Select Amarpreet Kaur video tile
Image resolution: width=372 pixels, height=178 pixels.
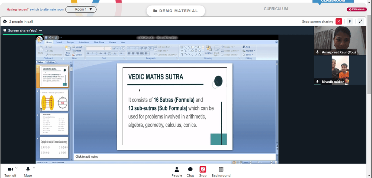coord(340,40)
